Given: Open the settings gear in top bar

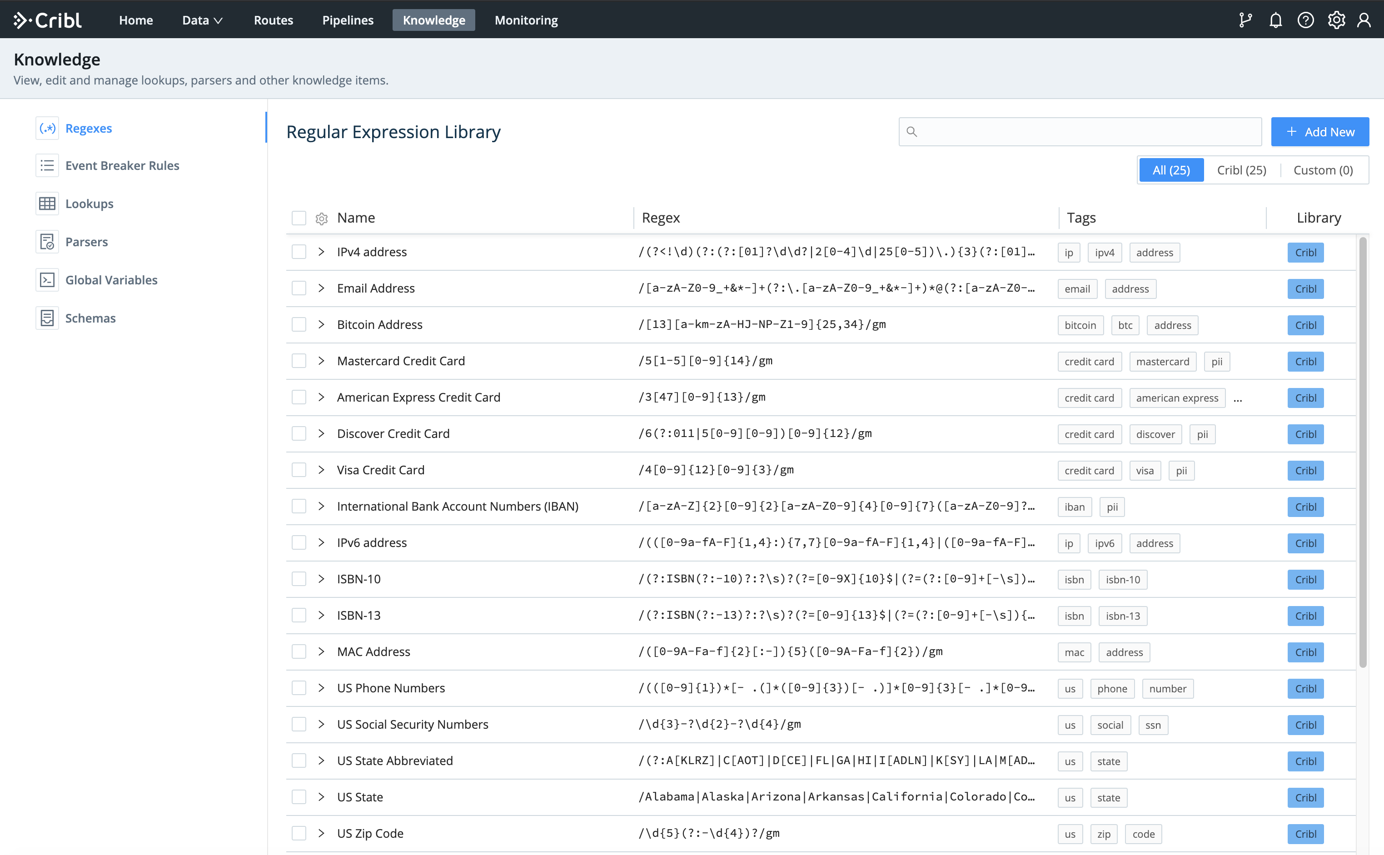Looking at the screenshot, I should 1336,20.
